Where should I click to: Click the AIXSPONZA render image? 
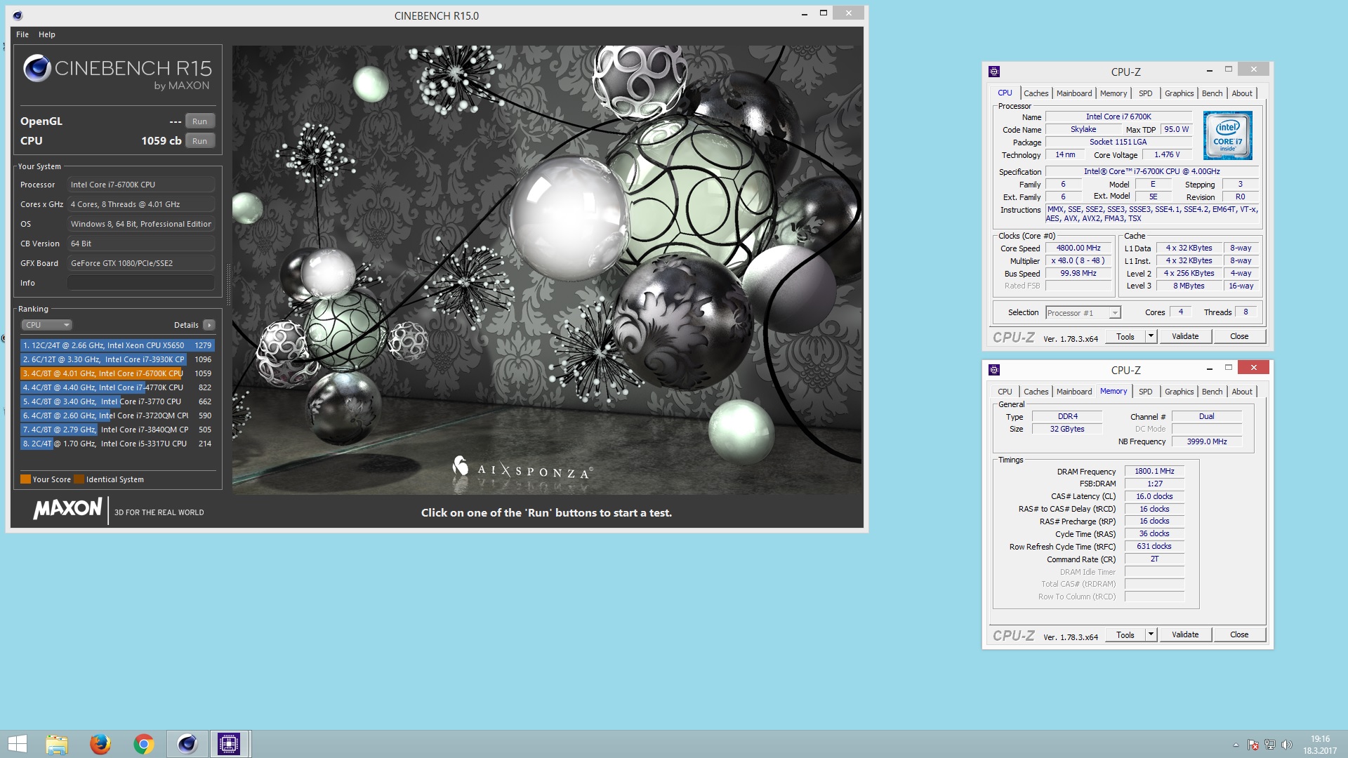click(548, 270)
